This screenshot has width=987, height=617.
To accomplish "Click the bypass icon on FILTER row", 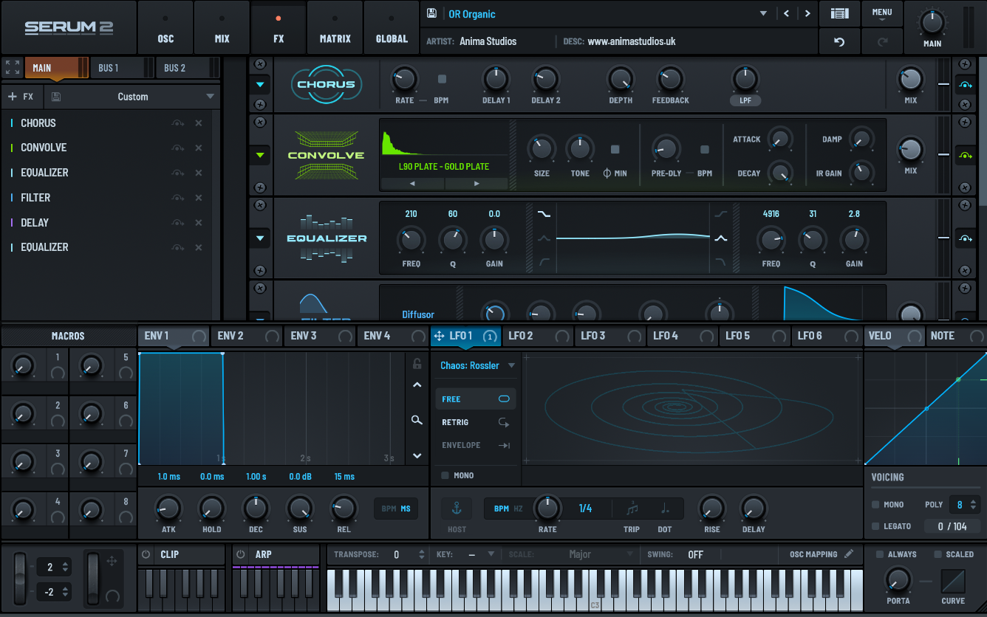I will click(x=177, y=198).
